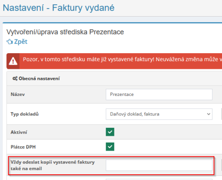Click the red Pozor warning message text

[x=122, y=59]
